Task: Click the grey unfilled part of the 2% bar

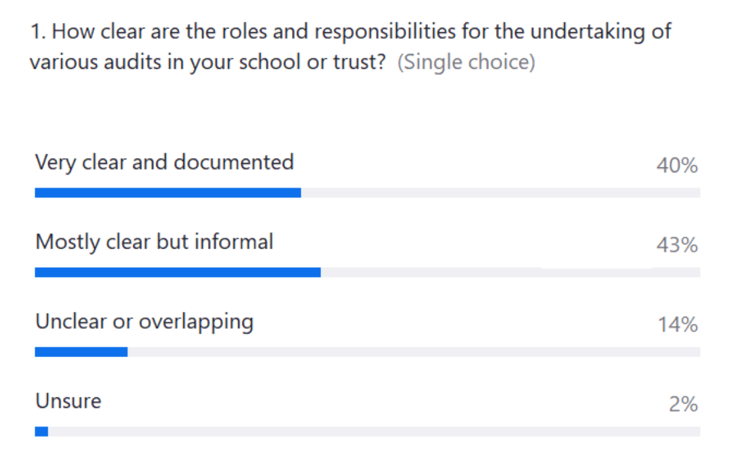Action: (x=374, y=431)
